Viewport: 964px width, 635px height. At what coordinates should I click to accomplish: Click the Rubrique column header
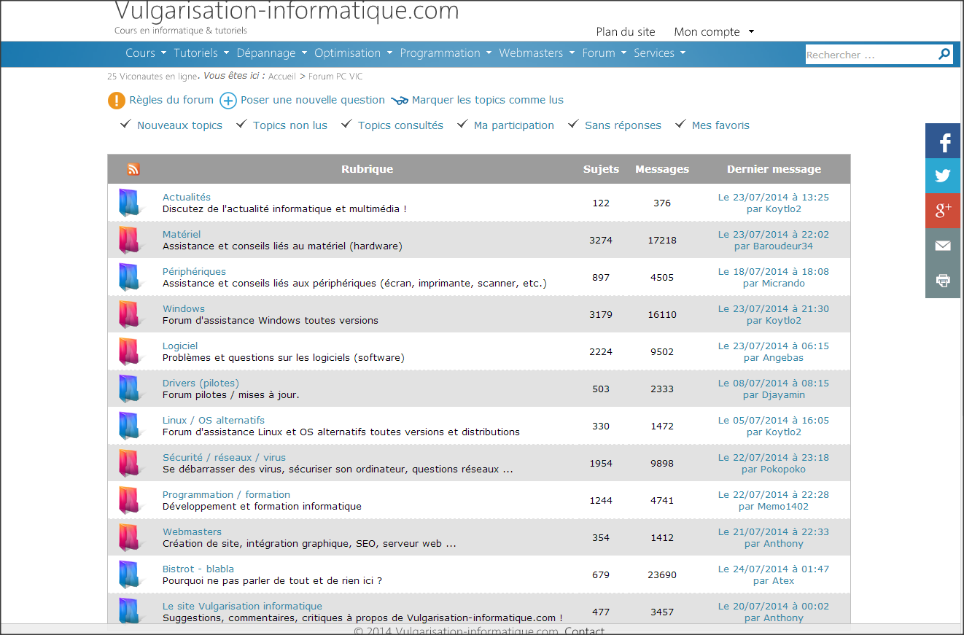tap(368, 169)
